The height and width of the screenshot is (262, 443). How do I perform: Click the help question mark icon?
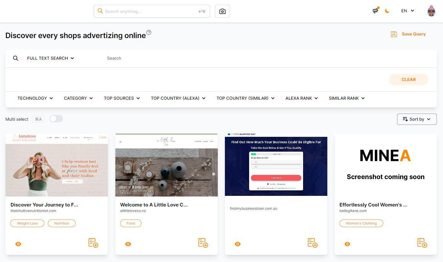click(149, 32)
